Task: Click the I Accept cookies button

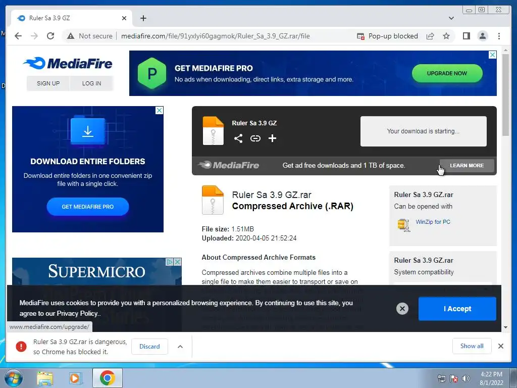Action: point(457,309)
